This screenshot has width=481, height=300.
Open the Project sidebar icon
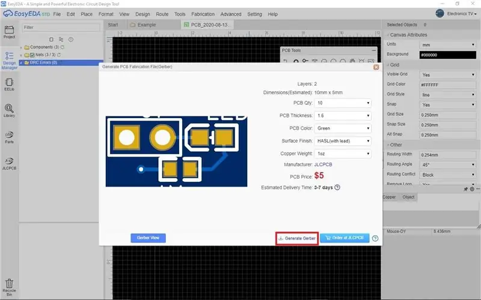[9, 32]
